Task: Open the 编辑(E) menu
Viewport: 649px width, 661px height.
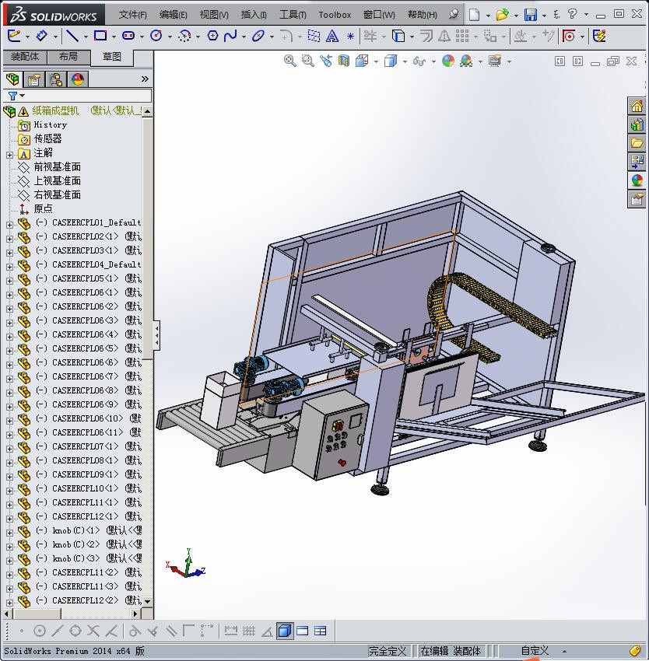Action: [x=173, y=15]
